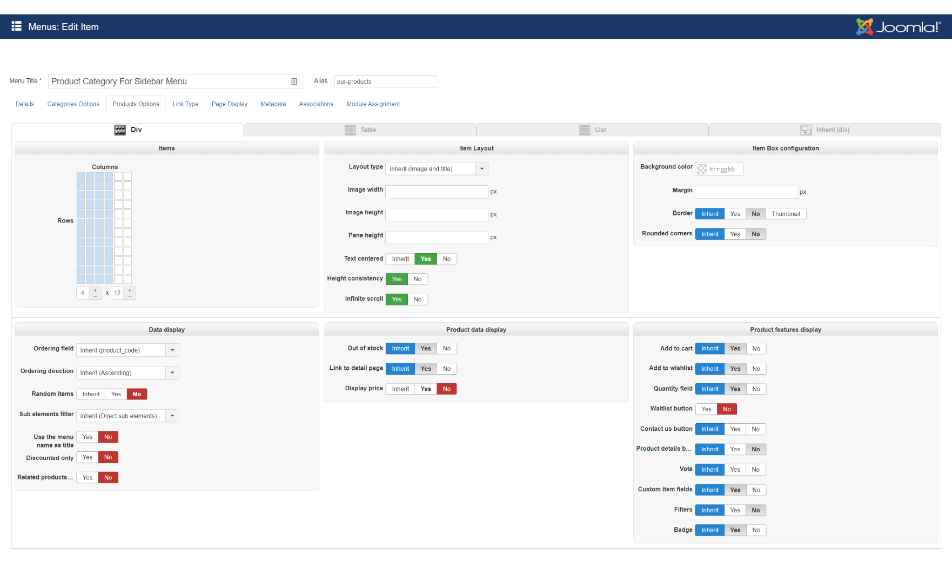The image size is (952, 583).
Task: Set Vote to No
Action: (756, 470)
